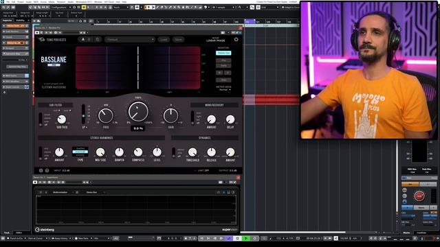The height and width of the screenshot is (247, 440).
Task: Toggle the S monitor button
Action: point(228,73)
